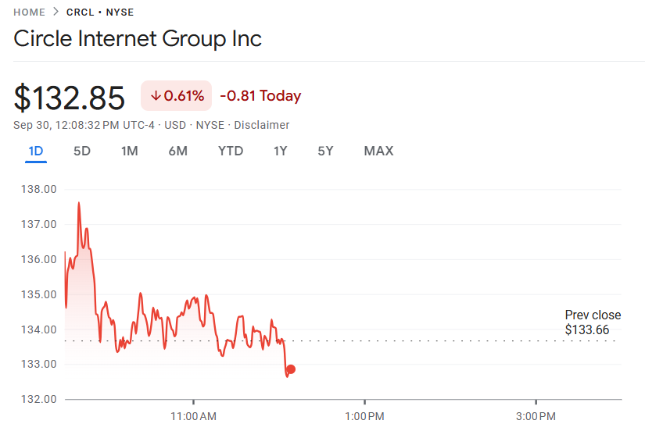Click the 1:00 PM time axis label
645x438 pixels.
coord(364,416)
